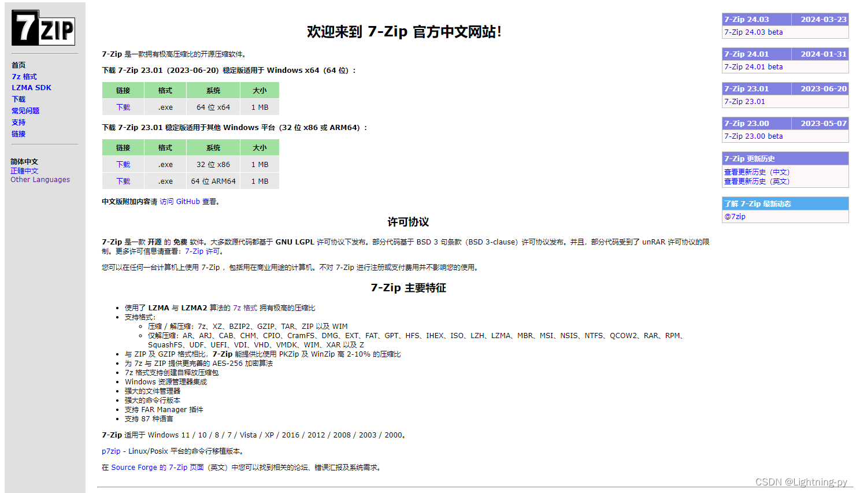
Task: Click the 2024-01-31 date header
Action: (x=820, y=54)
